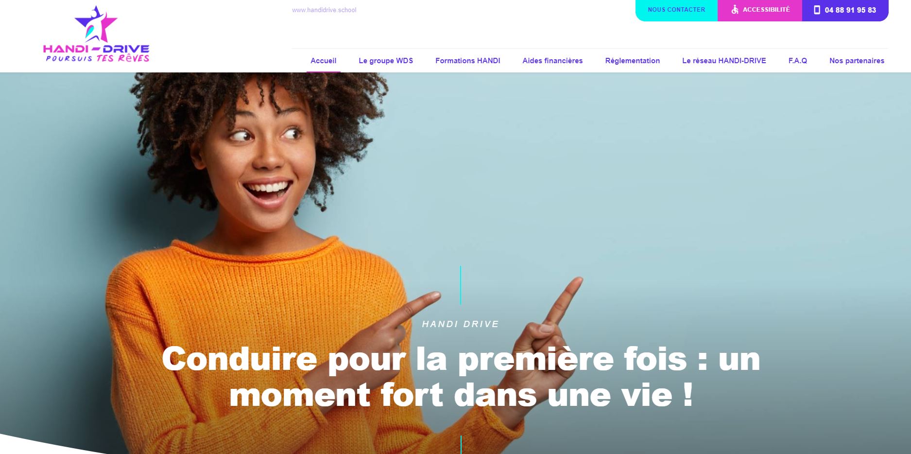Visit the www.handidrive.school link
Screen dimensions: 911x454
point(324,10)
